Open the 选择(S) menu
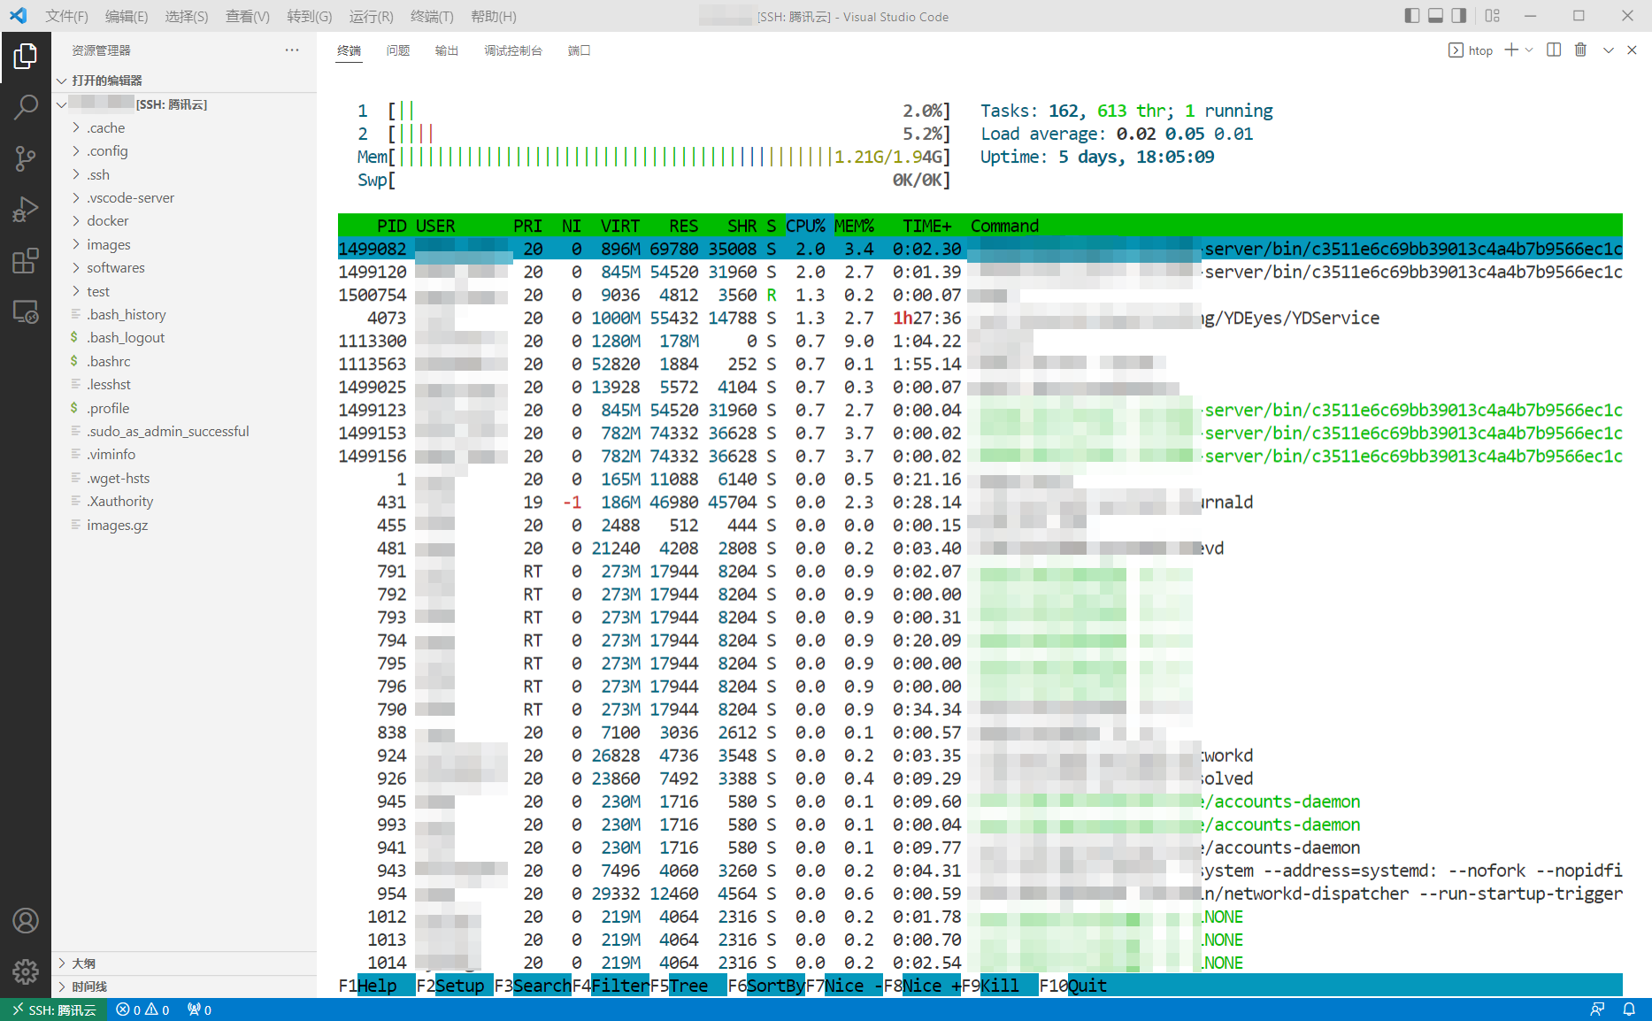The image size is (1652, 1021). click(x=187, y=16)
